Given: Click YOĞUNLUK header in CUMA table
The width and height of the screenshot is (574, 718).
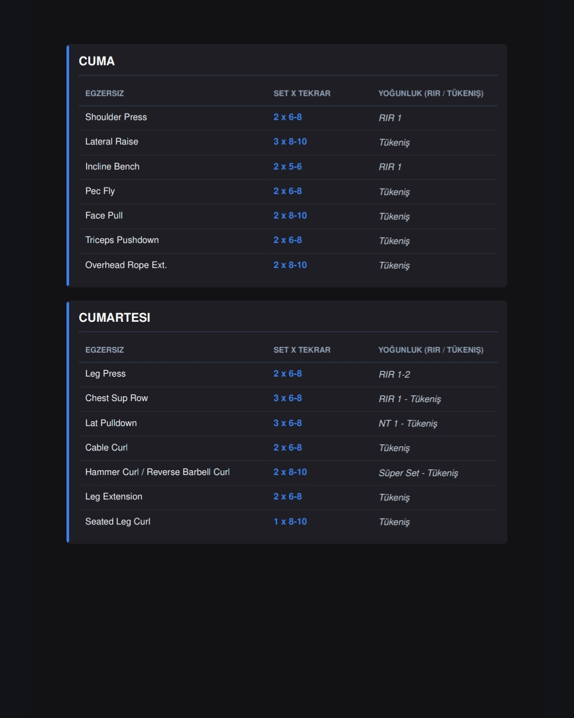Looking at the screenshot, I should click(x=431, y=93).
